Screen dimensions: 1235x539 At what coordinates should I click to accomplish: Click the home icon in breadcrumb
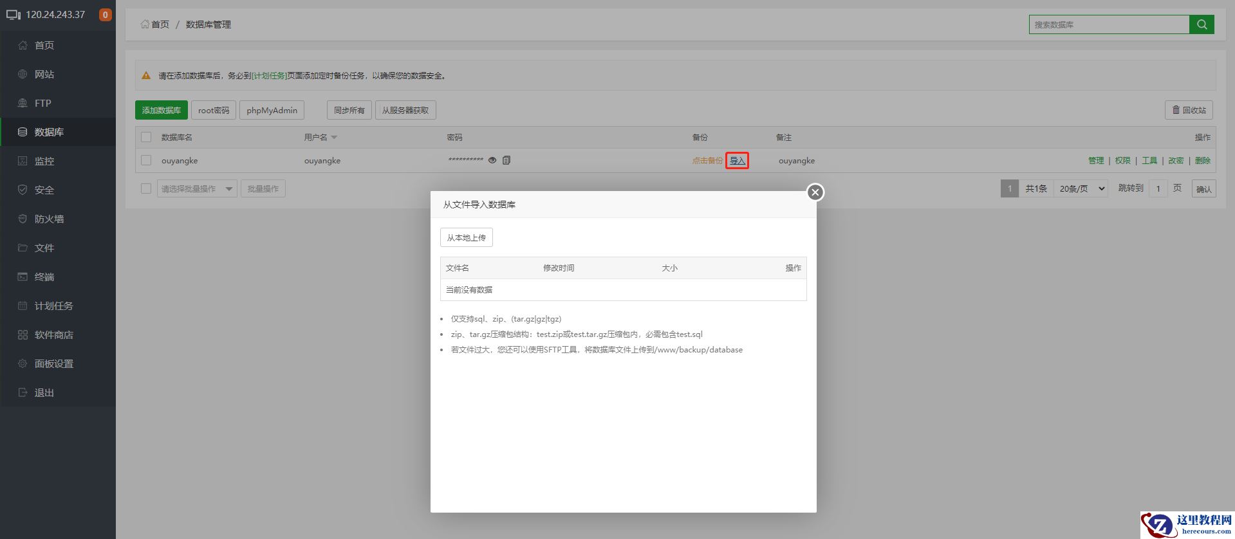pos(145,24)
